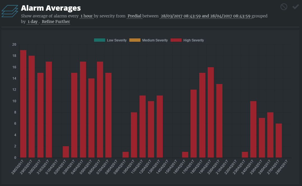The height and width of the screenshot is (186, 302).
Task: Click the Alarm Averages title
Action: 51,8
